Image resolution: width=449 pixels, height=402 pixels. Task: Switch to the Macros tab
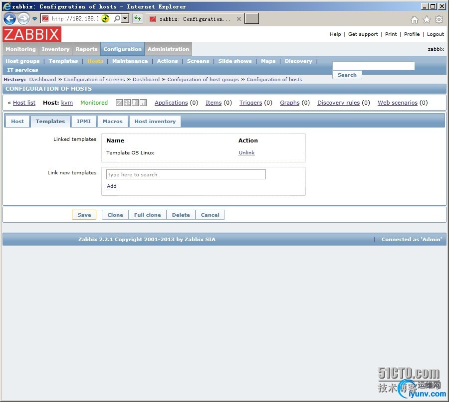coord(113,121)
